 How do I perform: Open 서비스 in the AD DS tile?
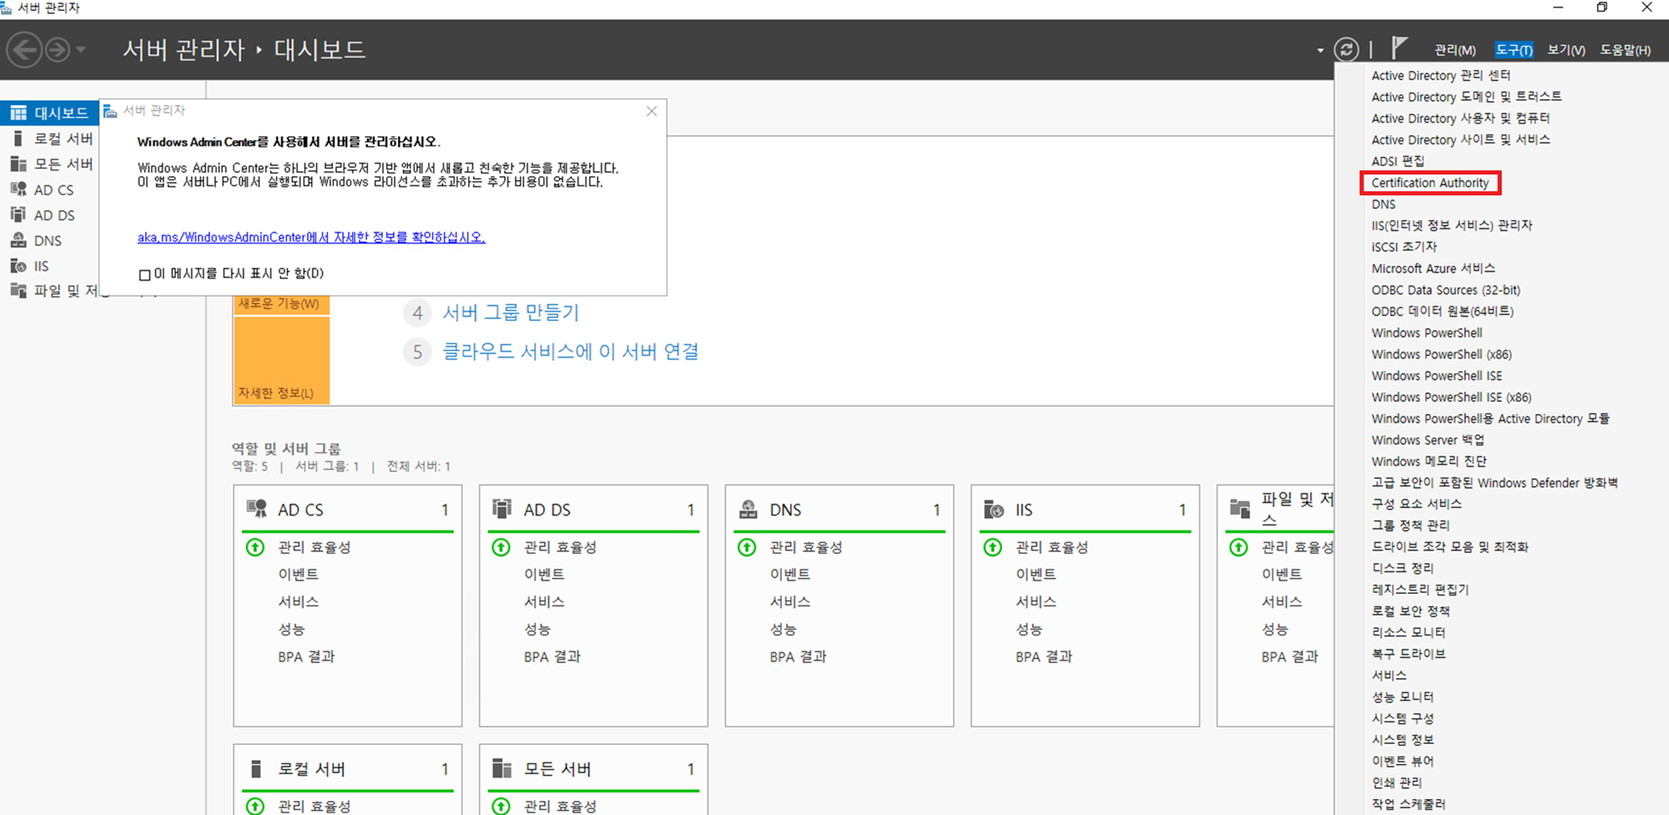click(544, 602)
